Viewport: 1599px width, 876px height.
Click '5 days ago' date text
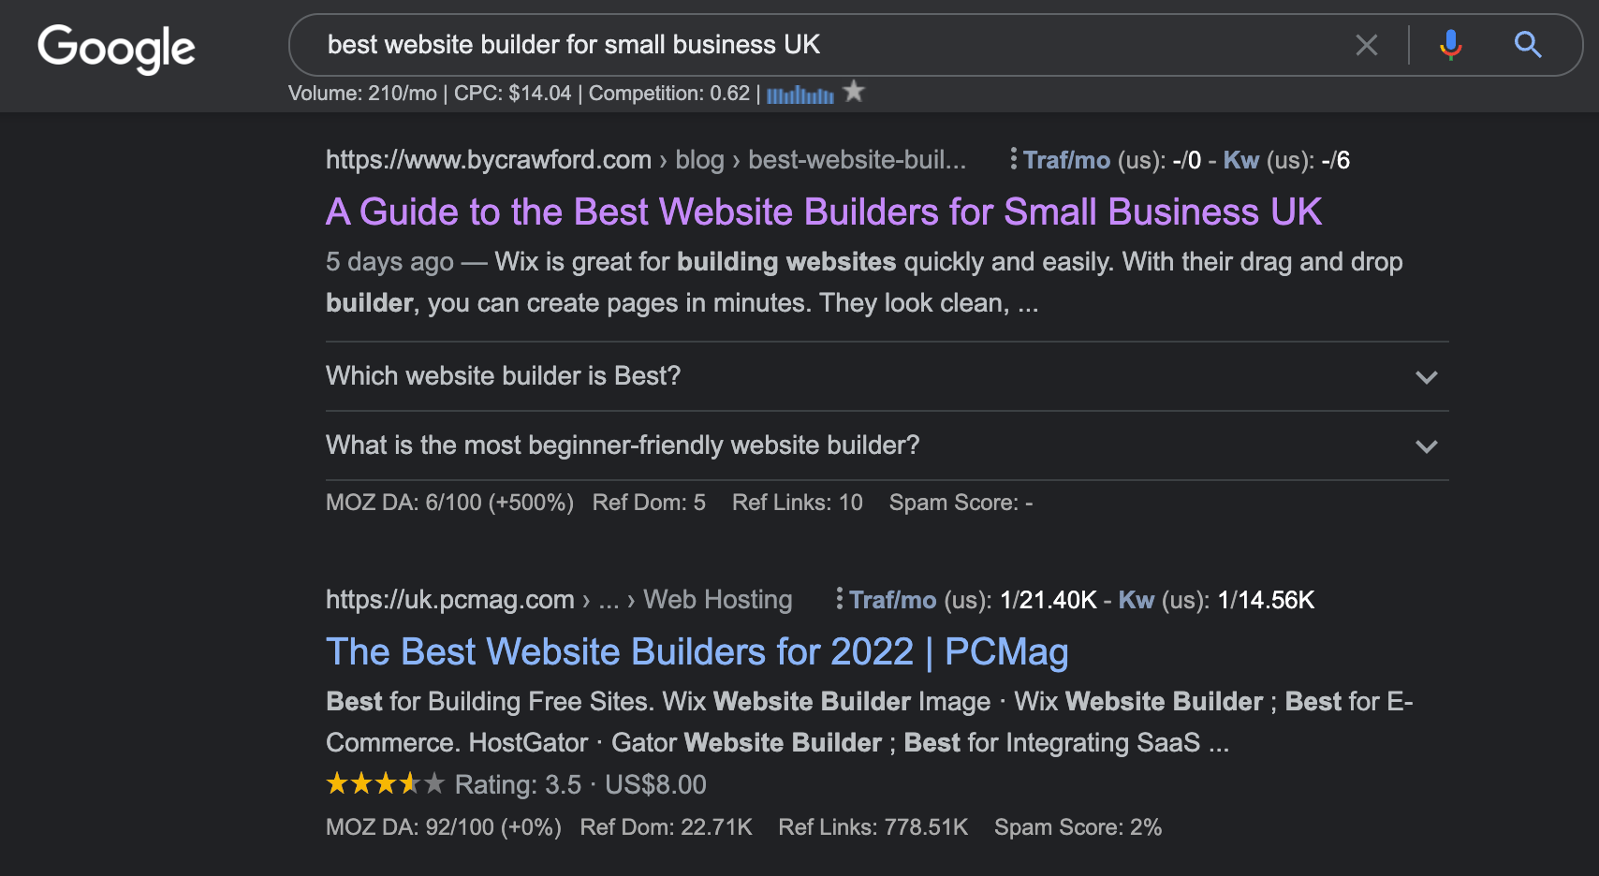point(389,261)
